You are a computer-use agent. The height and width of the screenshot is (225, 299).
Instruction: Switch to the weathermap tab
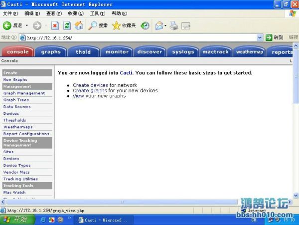point(250,52)
